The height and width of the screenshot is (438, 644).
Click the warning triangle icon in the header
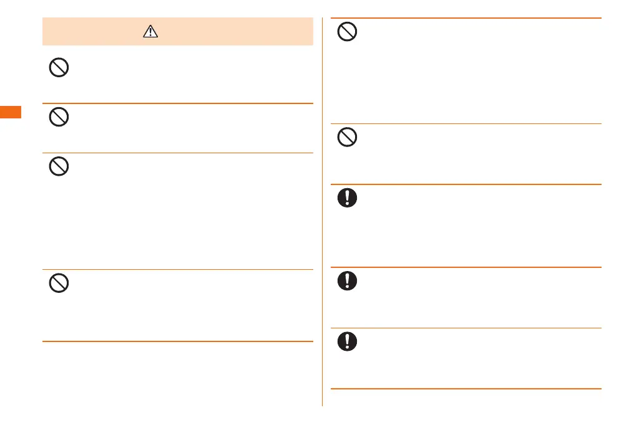pos(151,32)
